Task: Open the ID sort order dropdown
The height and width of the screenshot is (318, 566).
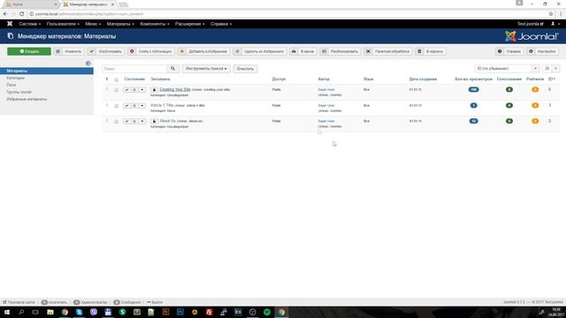Action: pyautogui.click(x=507, y=69)
